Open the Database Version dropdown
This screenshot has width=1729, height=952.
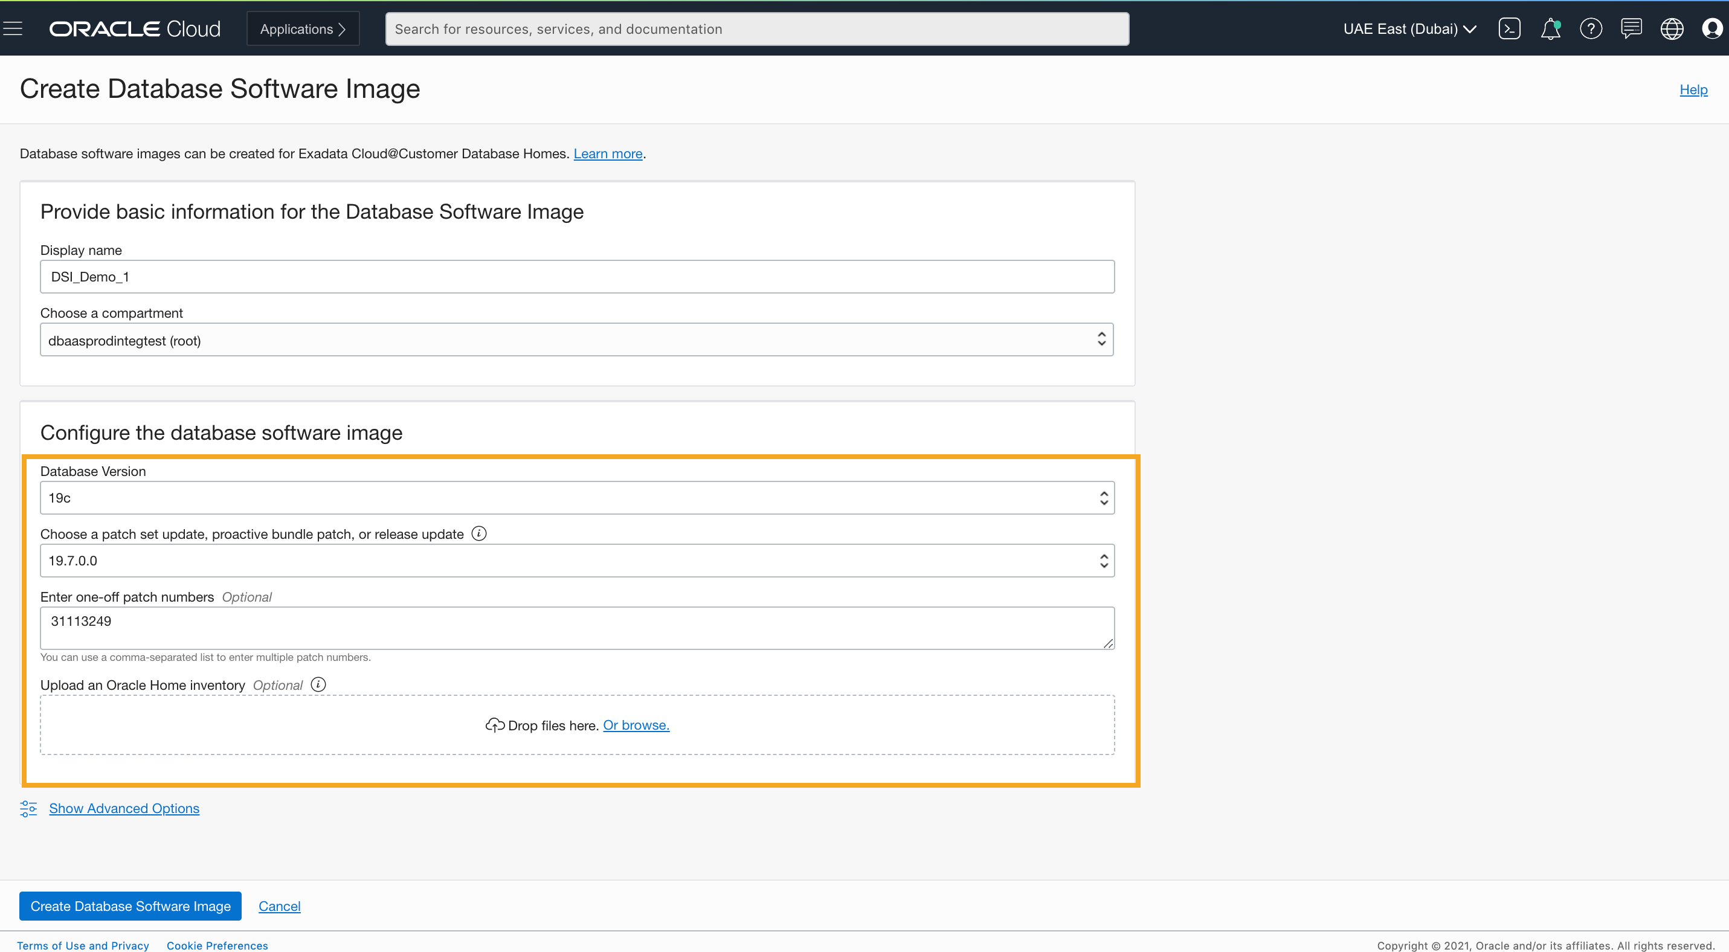576,498
